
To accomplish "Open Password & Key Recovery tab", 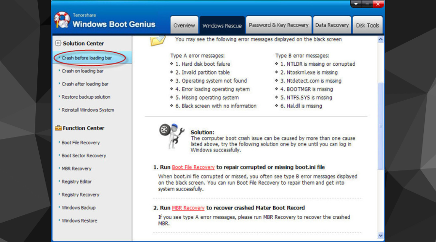I will pos(279,25).
